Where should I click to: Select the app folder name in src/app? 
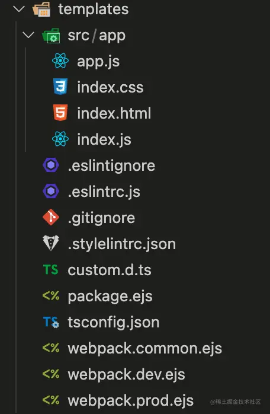[112, 36]
